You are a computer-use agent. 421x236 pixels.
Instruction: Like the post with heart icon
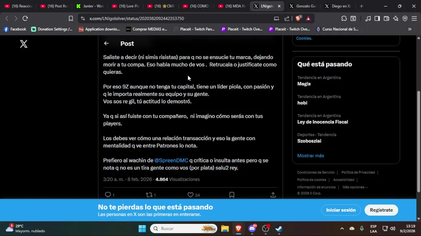click(190, 195)
